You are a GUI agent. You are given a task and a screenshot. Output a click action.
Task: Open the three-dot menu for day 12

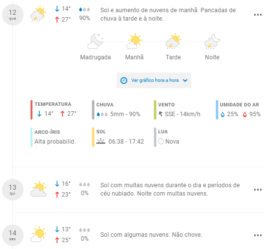258,15
